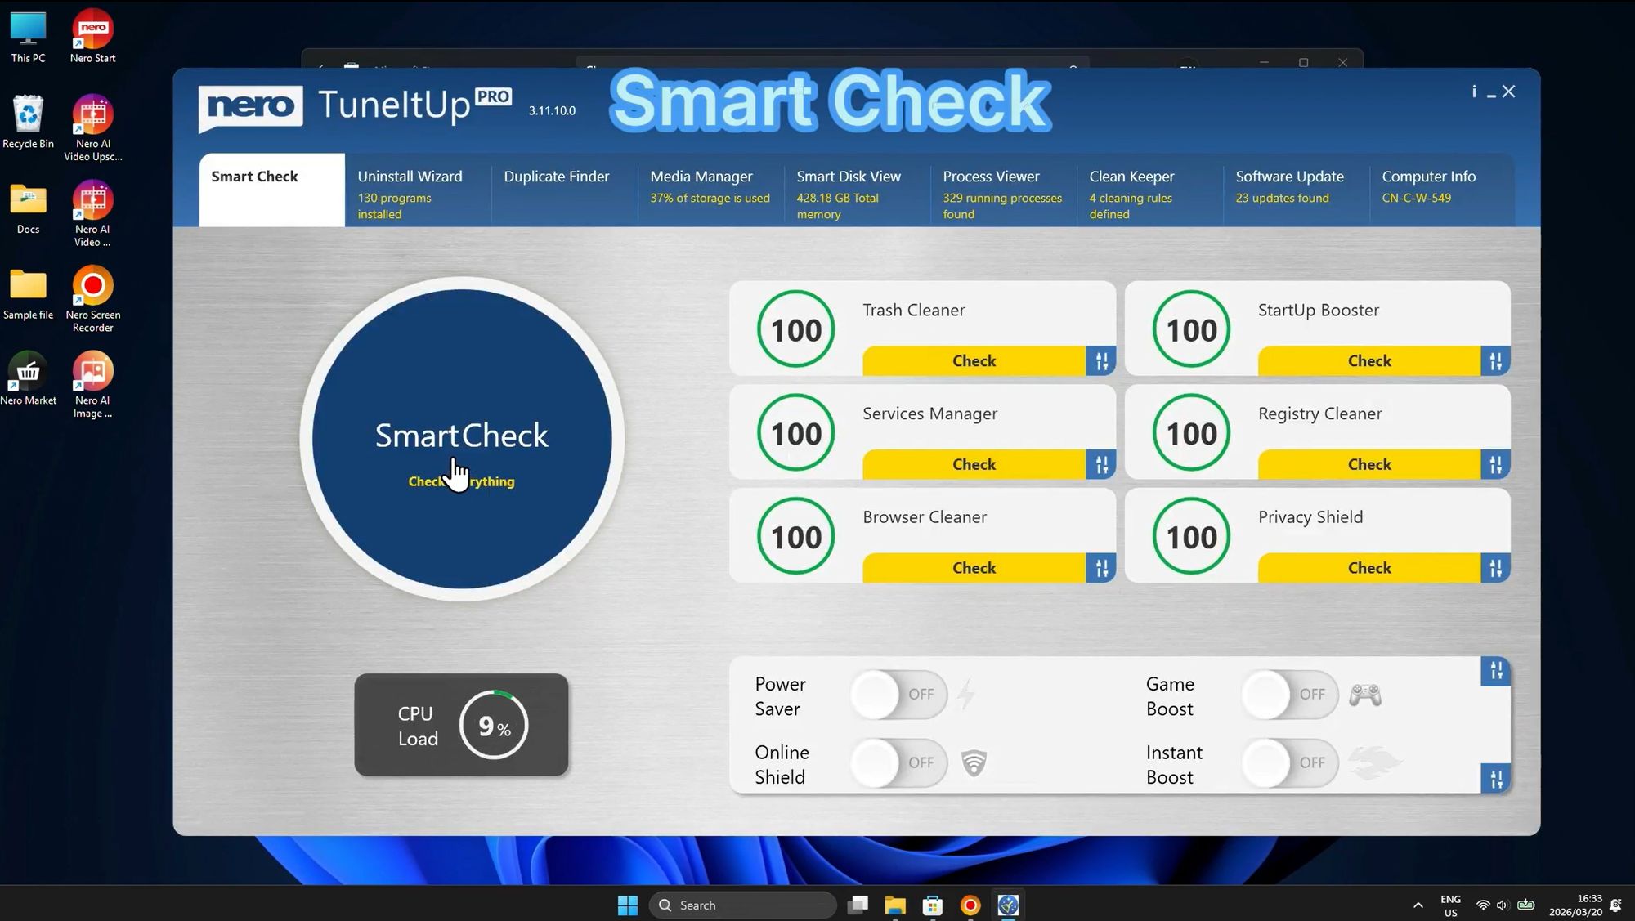Open Microsoft Store from taskbar
Screen dimensions: 1635x921
pyautogui.click(x=932, y=905)
